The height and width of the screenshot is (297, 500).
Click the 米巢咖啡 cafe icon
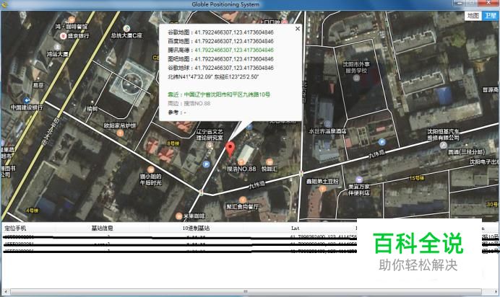pyautogui.click(x=179, y=216)
